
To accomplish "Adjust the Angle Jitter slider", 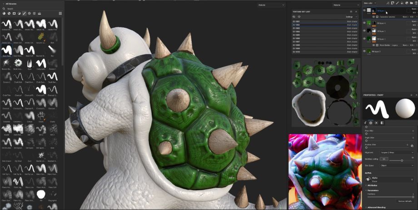I will (x=390, y=140).
